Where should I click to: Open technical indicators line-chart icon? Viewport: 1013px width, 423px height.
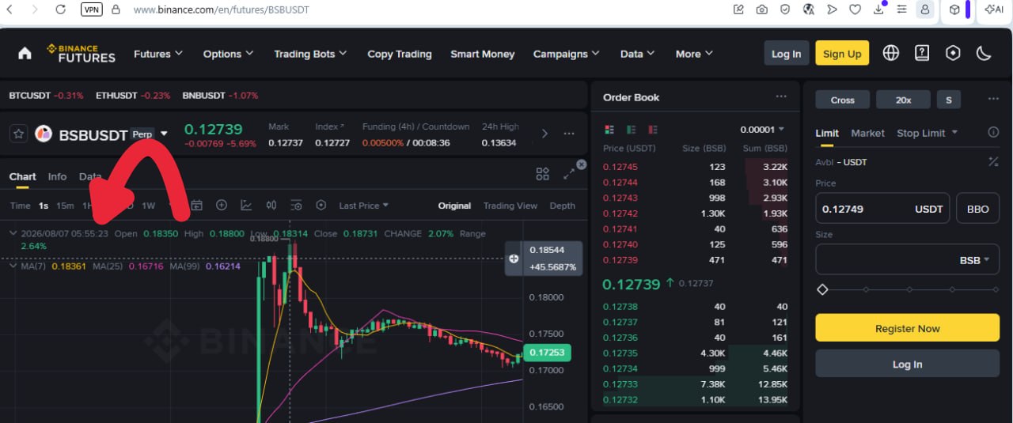point(246,205)
